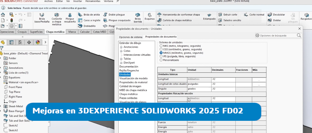Switch to the Superficies tab
The width and height of the screenshot is (312, 133).
[36, 32]
